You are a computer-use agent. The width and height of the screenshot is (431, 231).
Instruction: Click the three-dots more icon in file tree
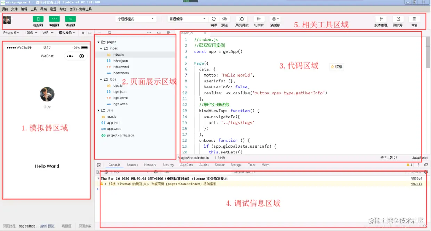[x=149, y=33]
